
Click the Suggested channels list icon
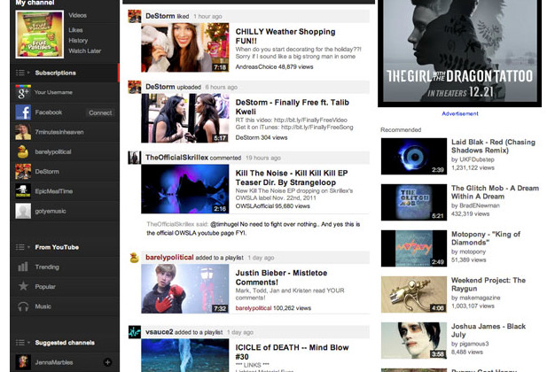20,342
